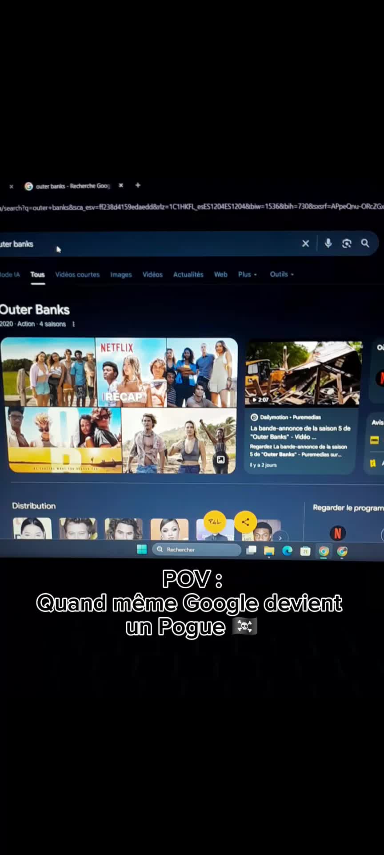This screenshot has width=384, height=855.
Task: Click the 'Il y a 2 jours' text
Action: point(263,465)
